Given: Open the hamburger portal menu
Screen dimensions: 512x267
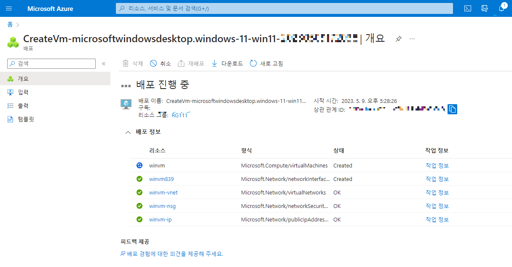Looking at the screenshot, I should click(9, 8).
